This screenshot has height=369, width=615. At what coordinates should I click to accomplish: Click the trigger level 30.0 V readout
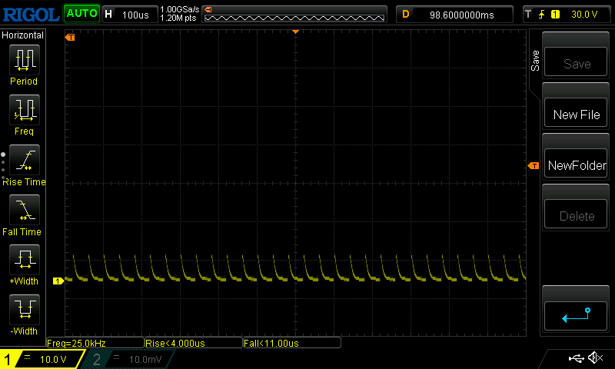point(584,15)
